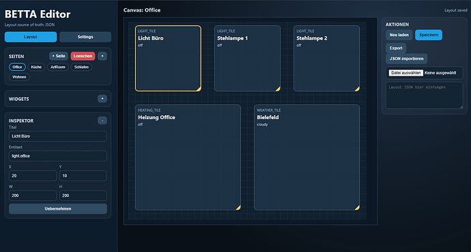Select the Heizung Office tile
This screenshot has width=471, height=252.
[188, 157]
